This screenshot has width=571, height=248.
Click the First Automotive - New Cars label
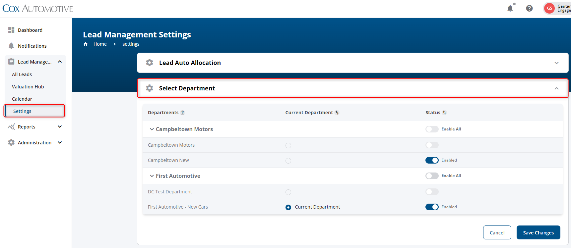tap(178, 207)
